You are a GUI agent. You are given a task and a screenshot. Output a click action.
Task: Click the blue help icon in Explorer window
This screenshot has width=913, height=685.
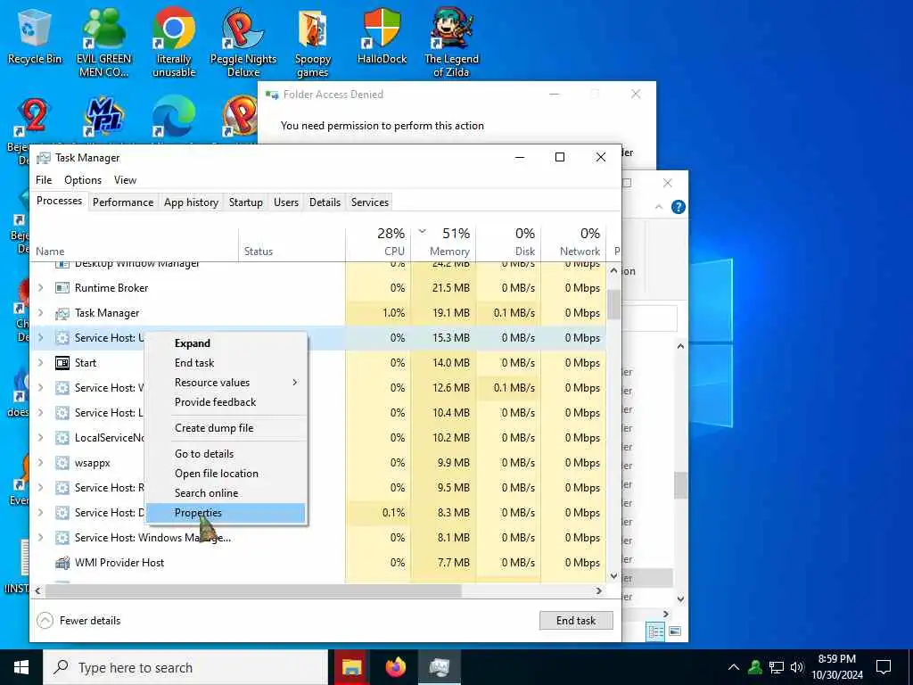click(679, 207)
